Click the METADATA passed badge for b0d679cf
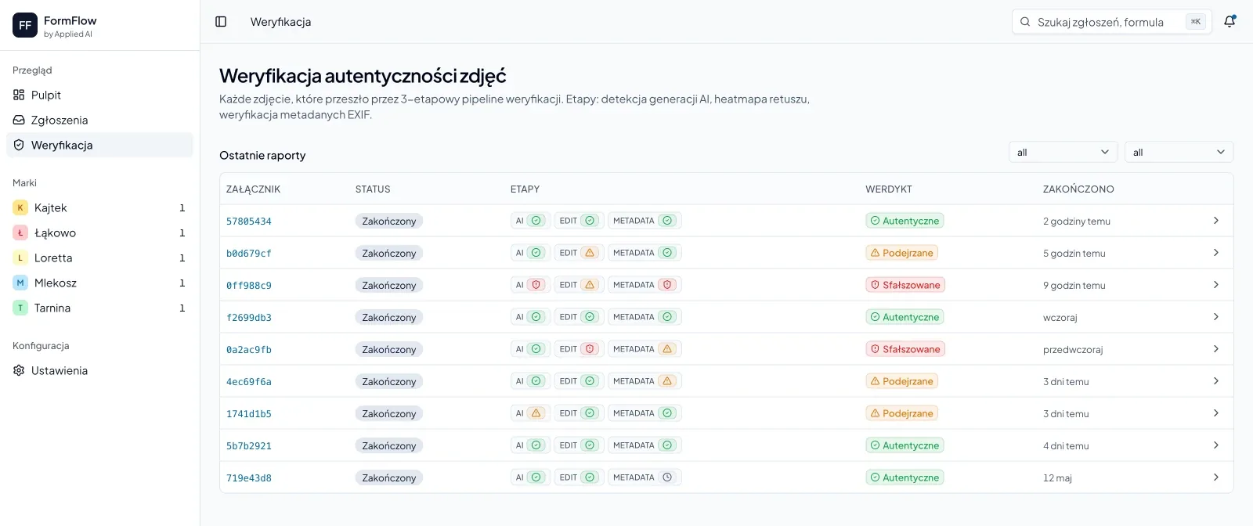1253x526 pixels. tap(645, 253)
